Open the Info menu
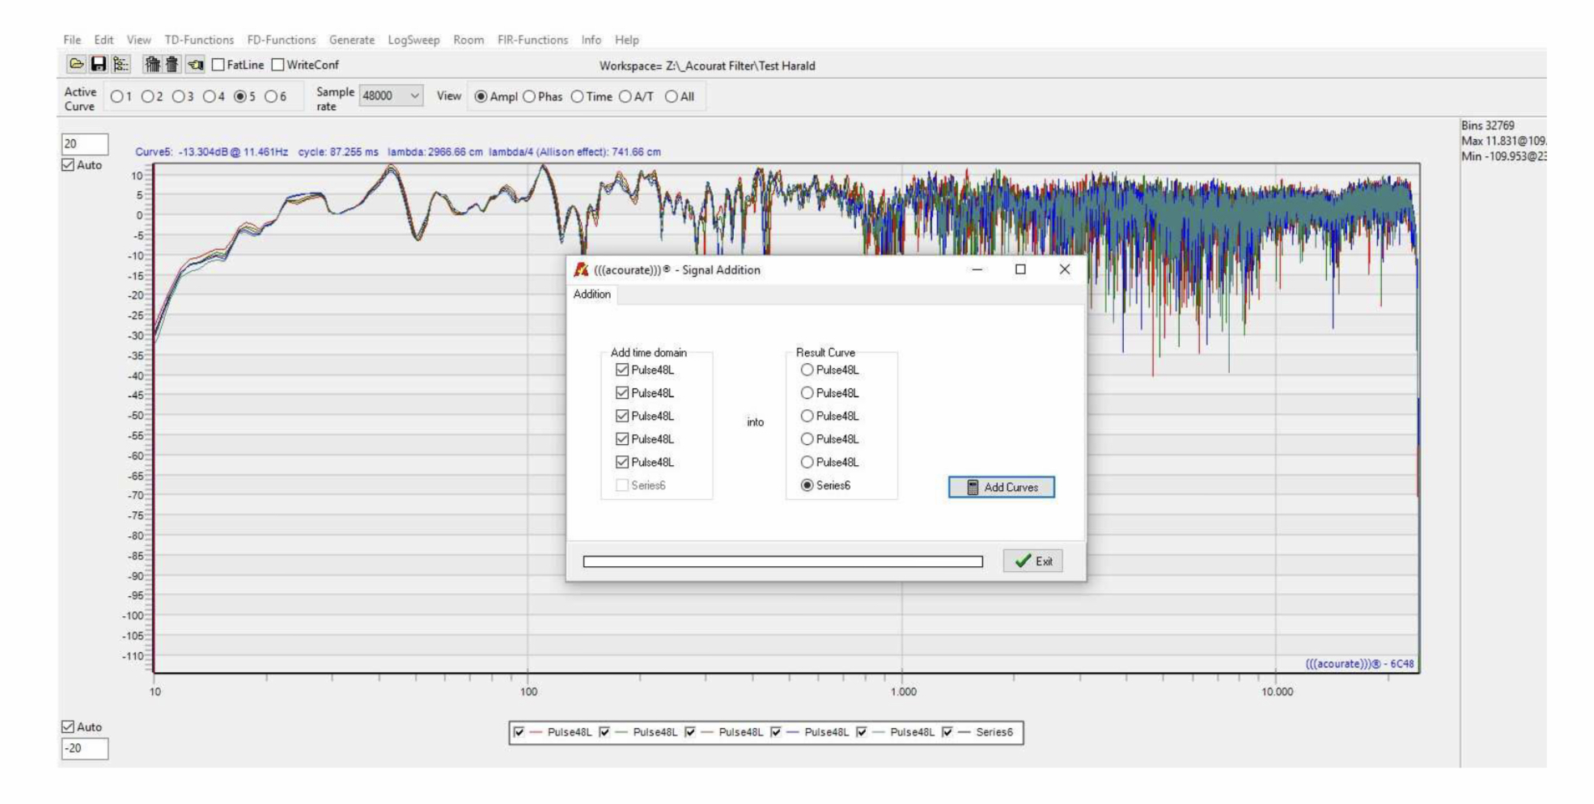1594x804 pixels. tap(591, 40)
